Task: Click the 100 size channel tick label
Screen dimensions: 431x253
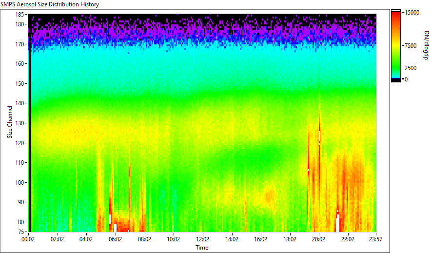Action: tap(20, 182)
